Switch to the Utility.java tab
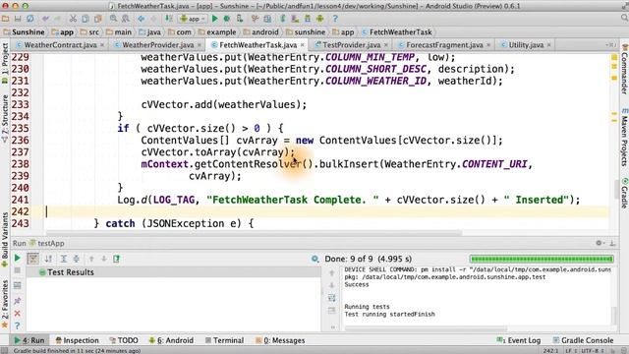 tap(526, 45)
